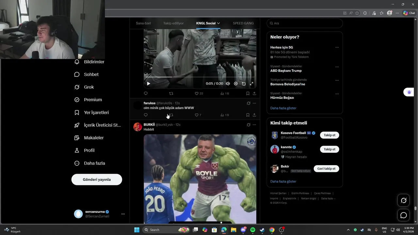The width and height of the screenshot is (418, 235).
Task: Follow back Bekir with Geri takip et
Action: (326, 169)
